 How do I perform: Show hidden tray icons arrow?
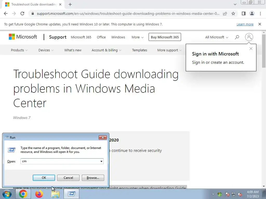213,194
